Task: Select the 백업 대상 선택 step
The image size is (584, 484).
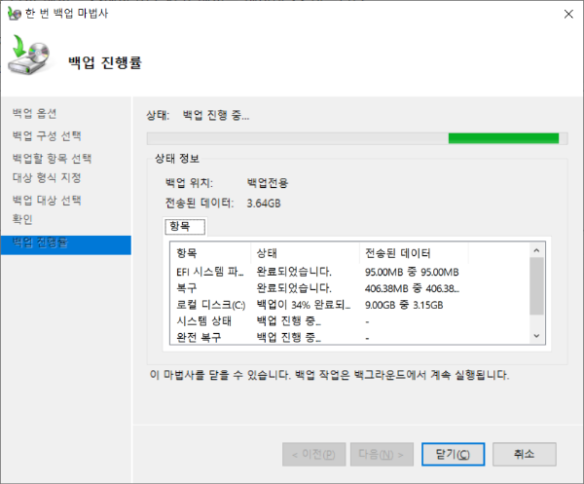Action: tap(47, 200)
